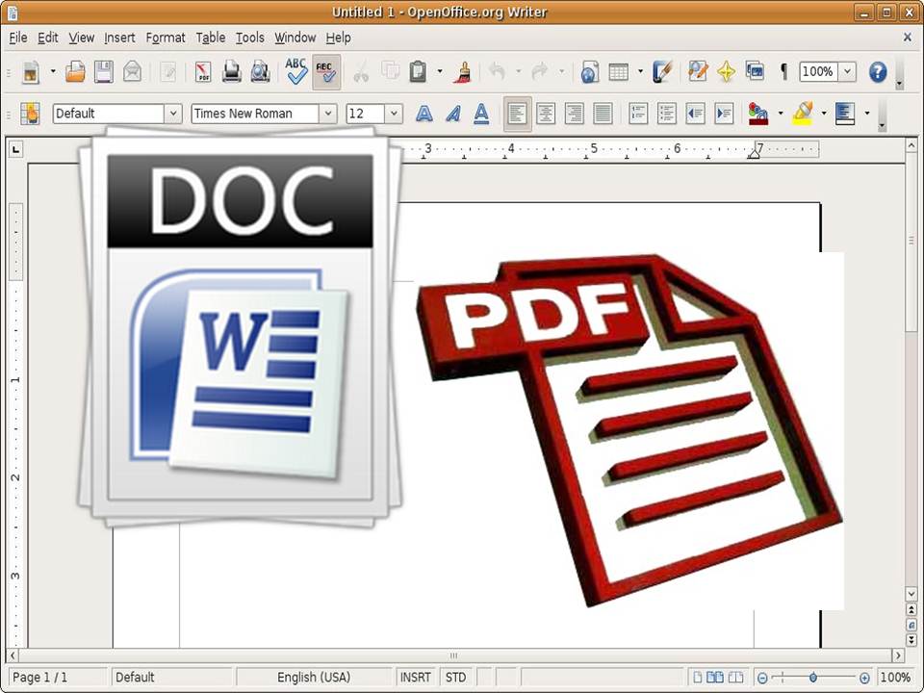Expand Font Color palette arrow
The width and height of the screenshot is (924, 693).
point(781,114)
